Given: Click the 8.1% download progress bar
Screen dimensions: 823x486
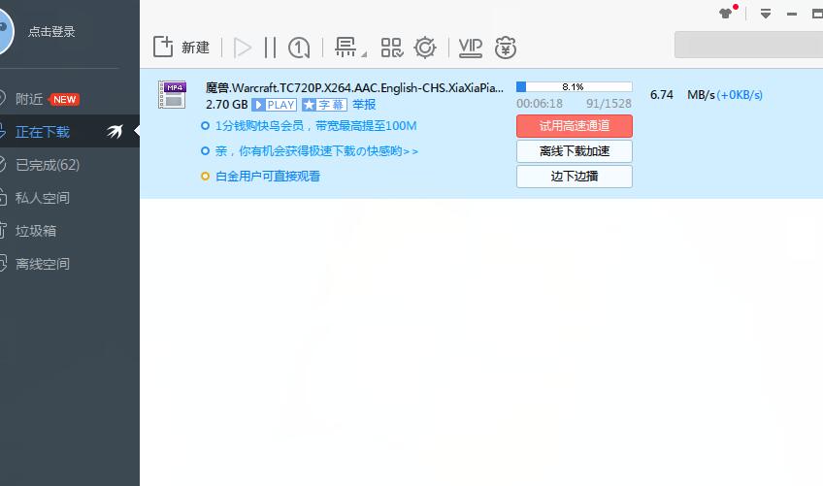Looking at the screenshot, I should coord(575,86).
